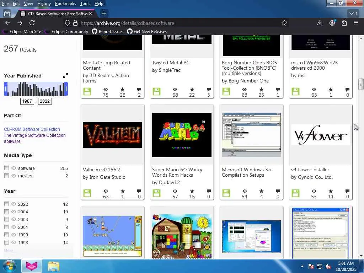
Task: Click the network icon in the system tray
Action: point(320,266)
